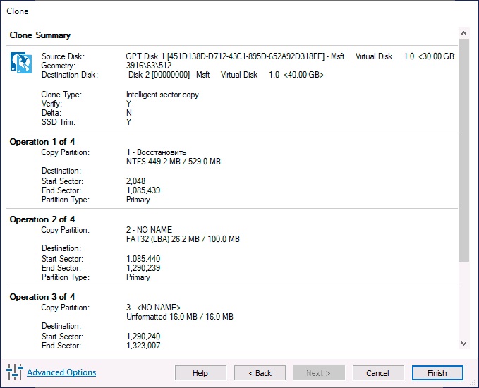Click Finish to complete the clone setup
The width and height of the screenshot is (479, 388).
point(437,373)
